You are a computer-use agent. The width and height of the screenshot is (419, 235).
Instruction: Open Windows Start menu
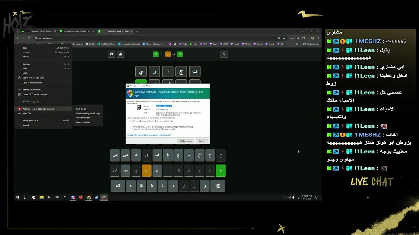coord(18,197)
